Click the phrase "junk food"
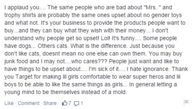This screenshot has width=192, height=109. coord(16,61)
